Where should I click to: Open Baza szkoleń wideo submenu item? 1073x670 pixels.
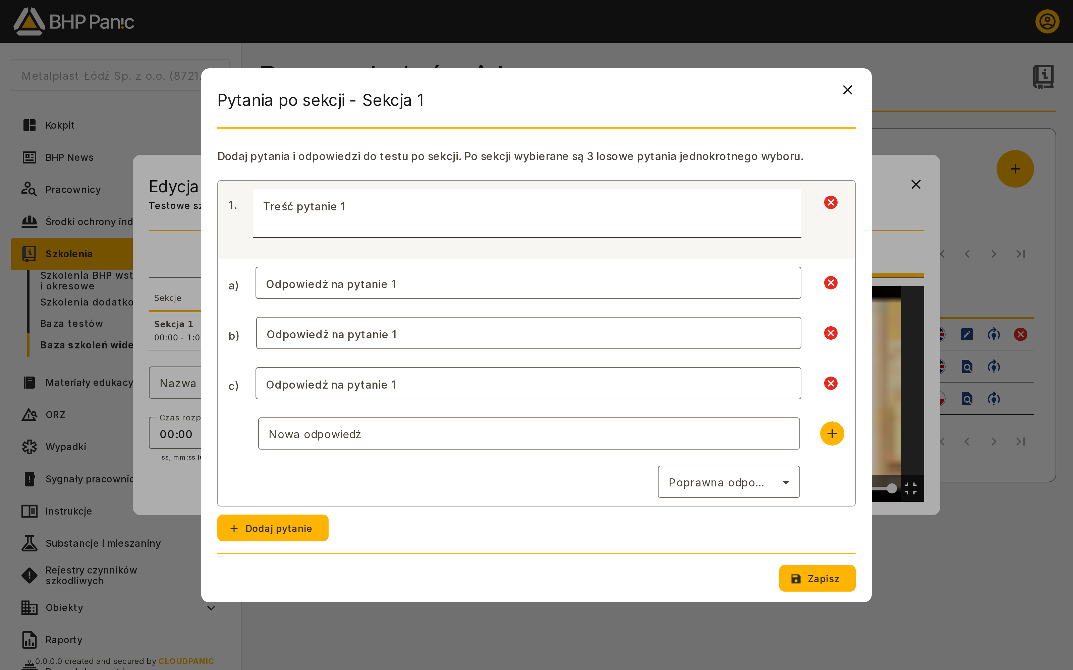(x=86, y=345)
